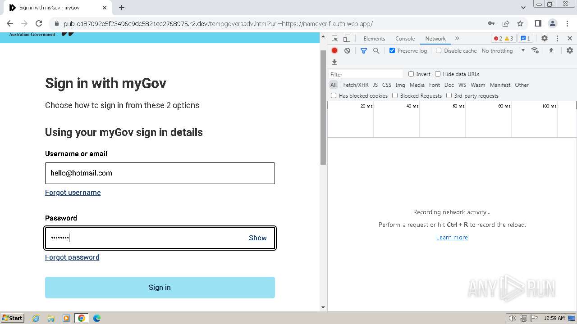The width and height of the screenshot is (577, 324).
Task: Share this page from the address bar
Action: (506, 23)
